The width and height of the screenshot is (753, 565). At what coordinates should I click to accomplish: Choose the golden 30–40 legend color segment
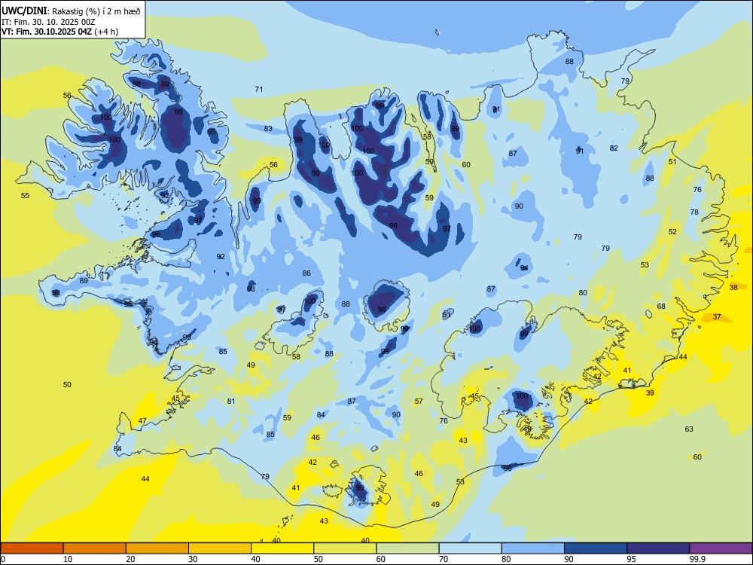click(220, 548)
